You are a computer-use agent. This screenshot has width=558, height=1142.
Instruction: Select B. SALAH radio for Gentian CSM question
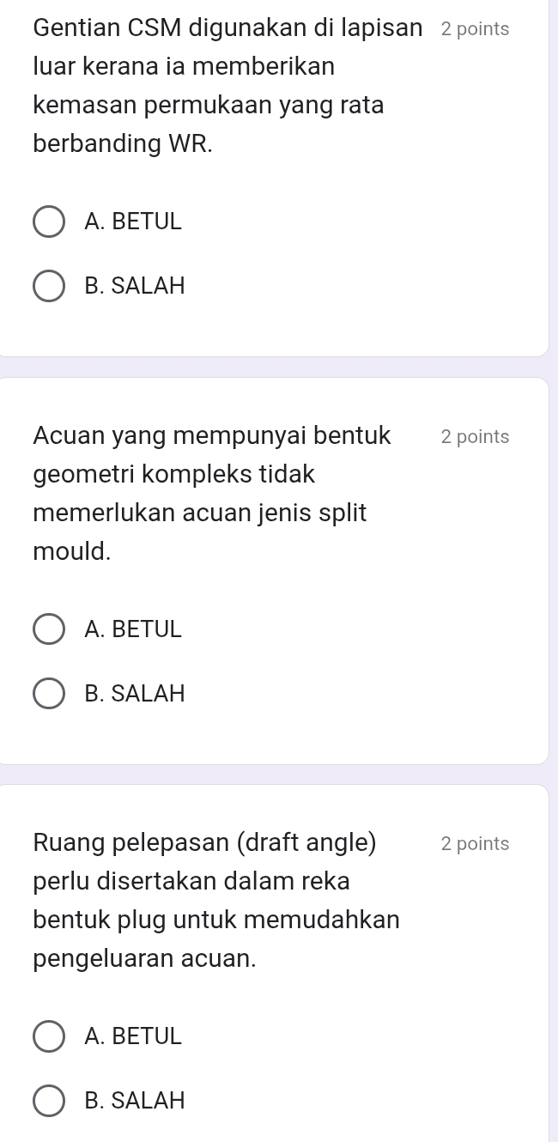pyautogui.click(x=48, y=286)
